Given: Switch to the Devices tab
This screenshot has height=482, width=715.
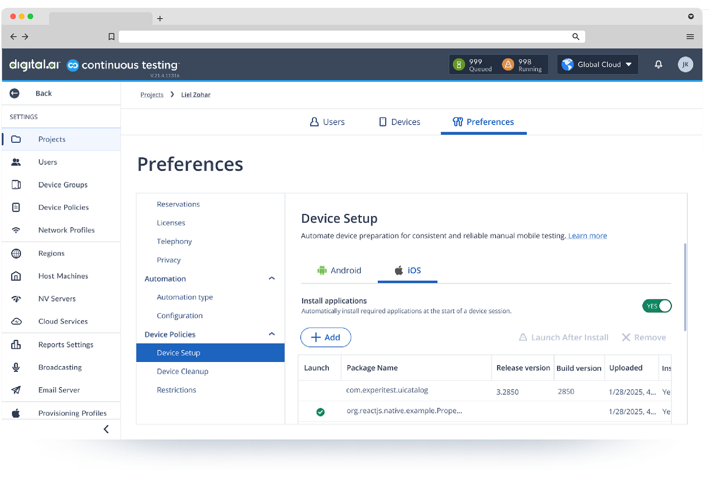Looking at the screenshot, I should [x=400, y=122].
